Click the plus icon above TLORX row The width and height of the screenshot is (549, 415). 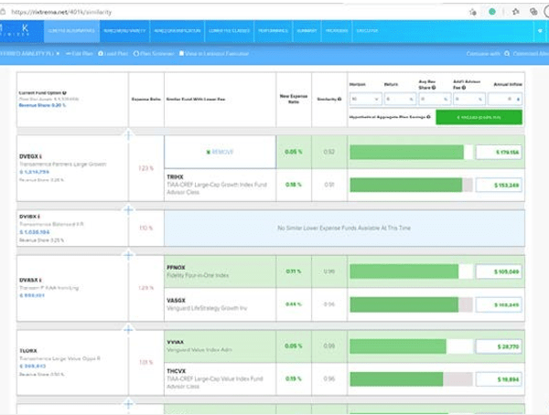[x=128, y=329]
